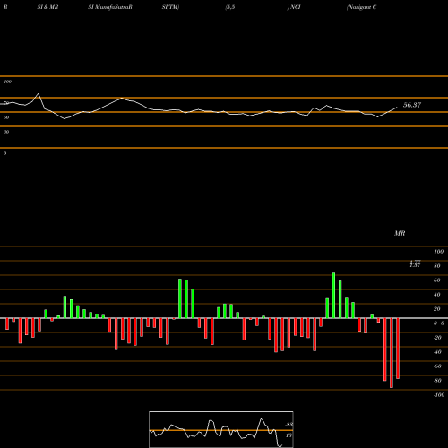Click the 'SI & MR' header text

(x=47, y=7)
